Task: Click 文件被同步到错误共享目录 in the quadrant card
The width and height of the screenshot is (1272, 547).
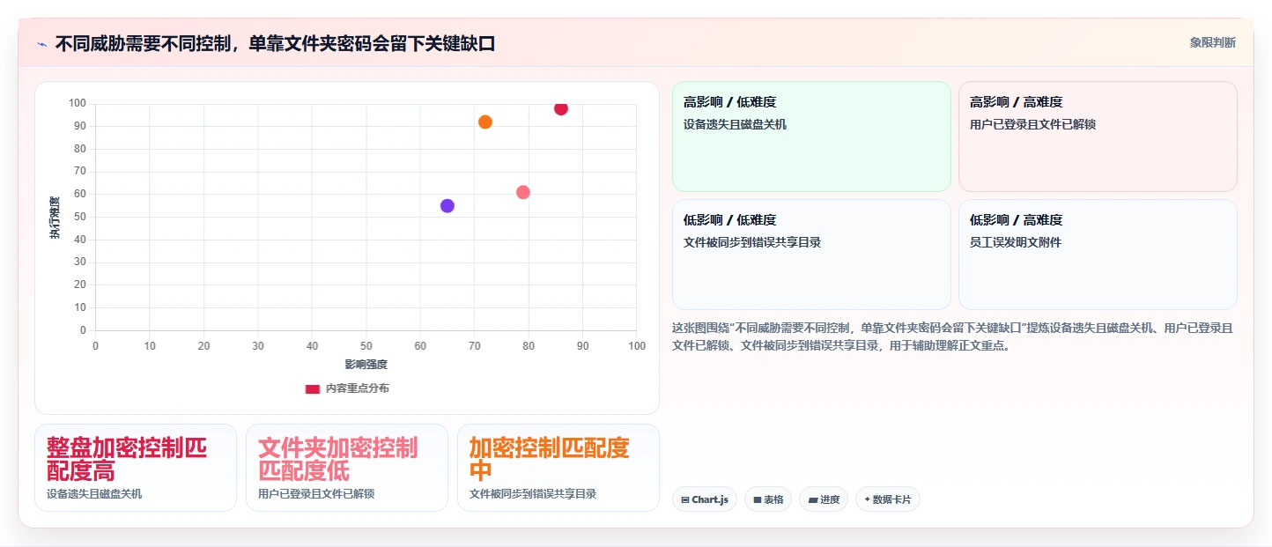Action: pos(752,242)
